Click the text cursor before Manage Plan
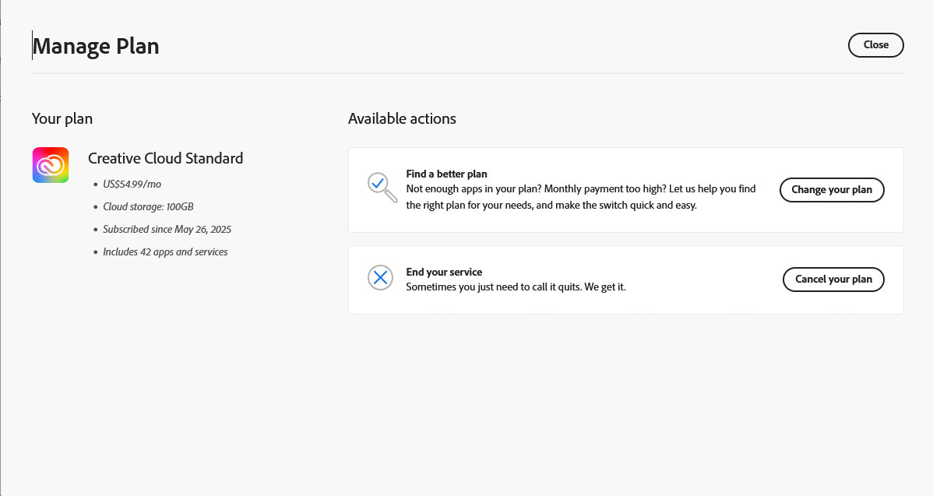Viewport: 933px width, 496px height. (x=33, y=46)
